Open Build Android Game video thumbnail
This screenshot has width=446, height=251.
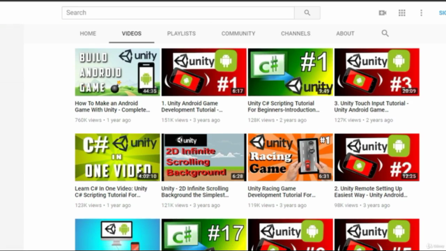tap(118, 72)
